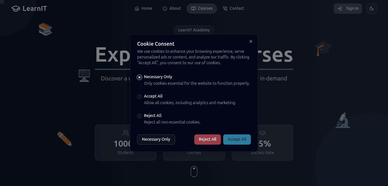Image resolution: width=388 pixels, height=186 pixels.
Task: Select the Accept All radio option
Action: click(139, 96)
